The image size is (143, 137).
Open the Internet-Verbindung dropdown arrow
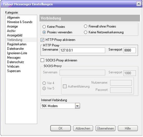point(77,106)
